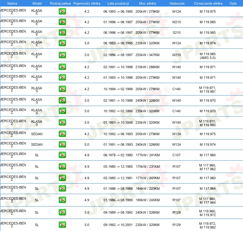Click the Marka column header

point(12,3)
